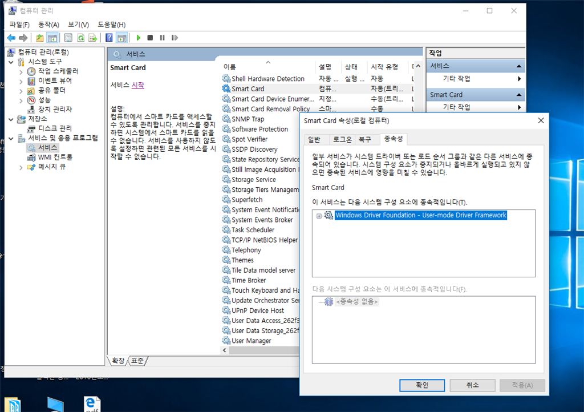This screenshot has width=584, height=412.
Task: Sort services by 이름 column header
Action: point(268,67)
